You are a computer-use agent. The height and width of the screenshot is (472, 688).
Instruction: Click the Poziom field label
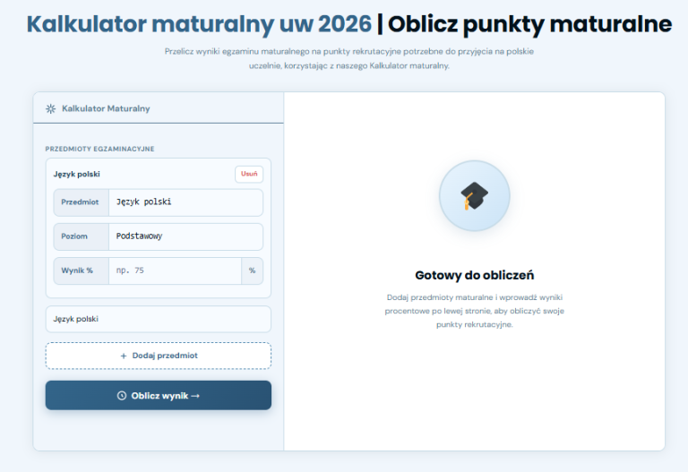coord(74,236)
